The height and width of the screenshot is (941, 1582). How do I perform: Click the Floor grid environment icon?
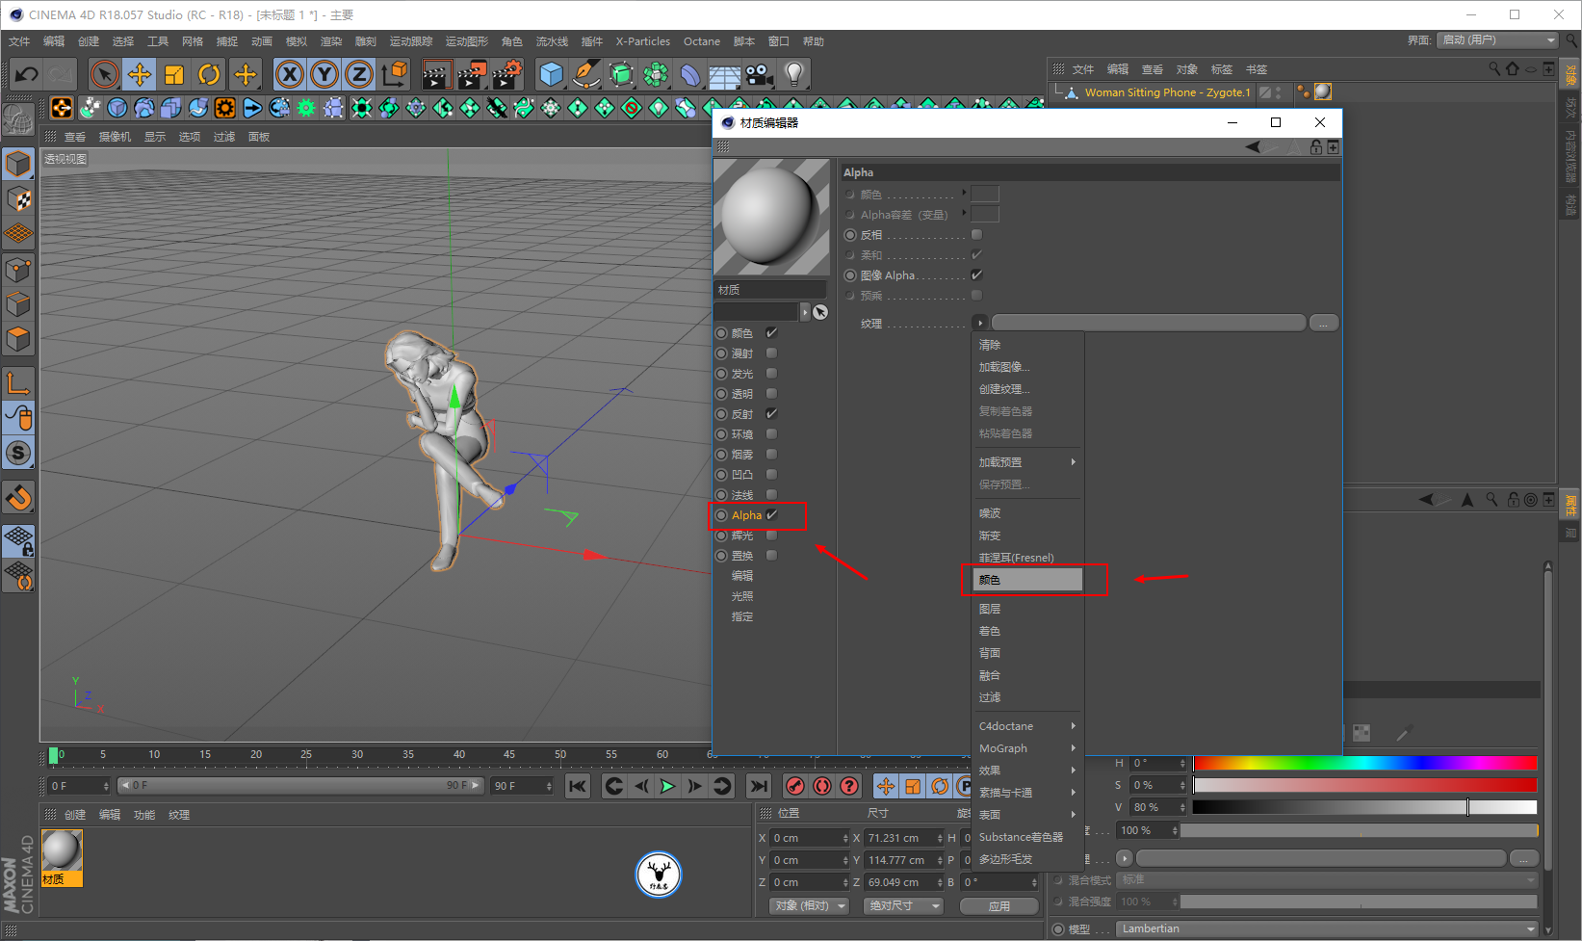724,74
